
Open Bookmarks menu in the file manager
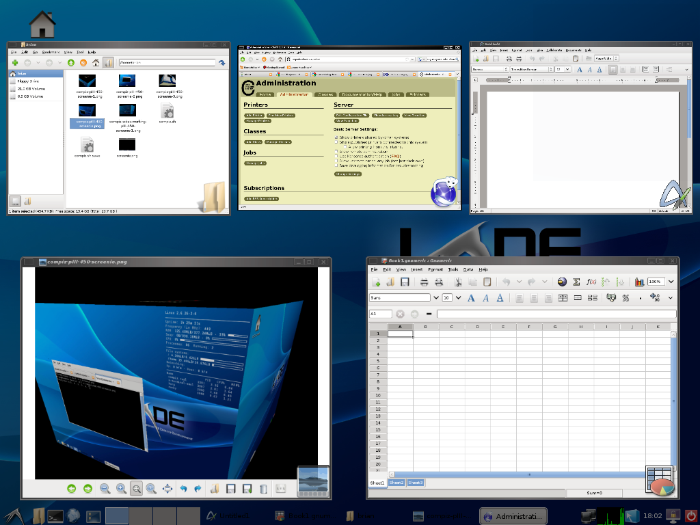coord(51,52)
